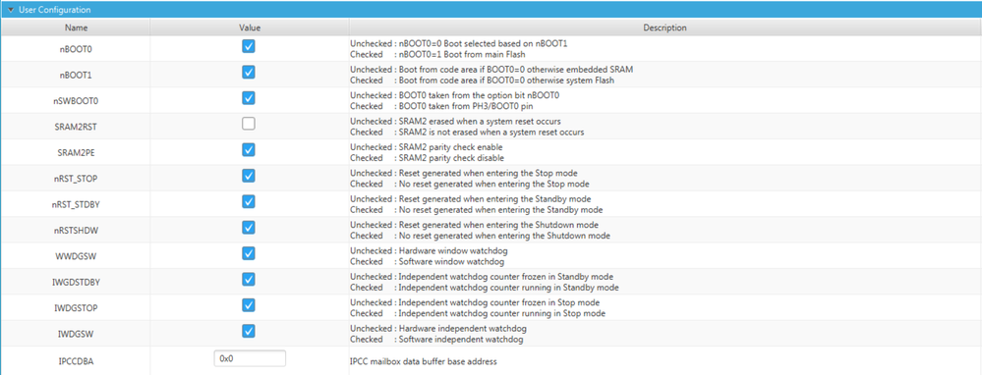Uncheck the nBOOT0 option
This screenshot has width=982, height=375.
click(249, 46)
